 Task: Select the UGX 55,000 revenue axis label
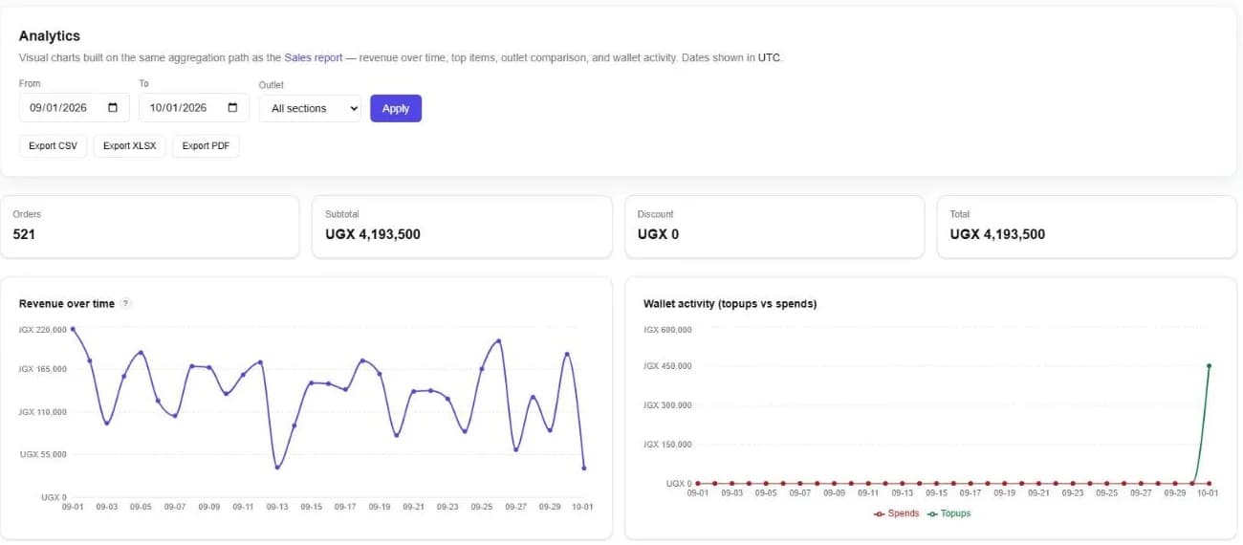43,455
